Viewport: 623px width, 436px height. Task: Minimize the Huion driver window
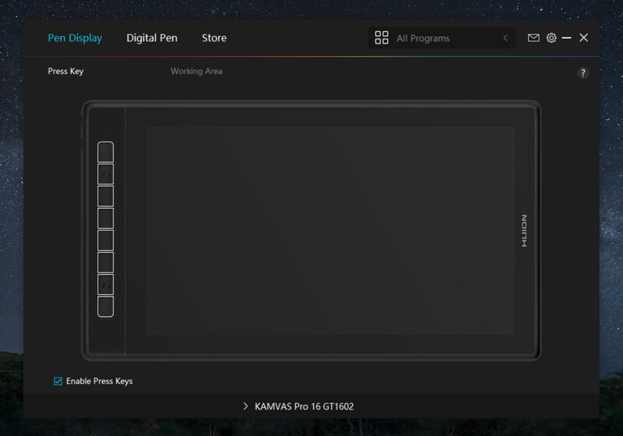tap(567, 37)
